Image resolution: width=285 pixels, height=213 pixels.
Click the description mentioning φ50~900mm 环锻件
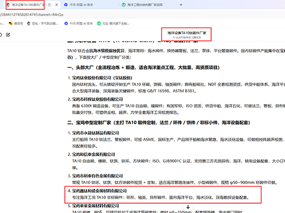click(174, 183)
